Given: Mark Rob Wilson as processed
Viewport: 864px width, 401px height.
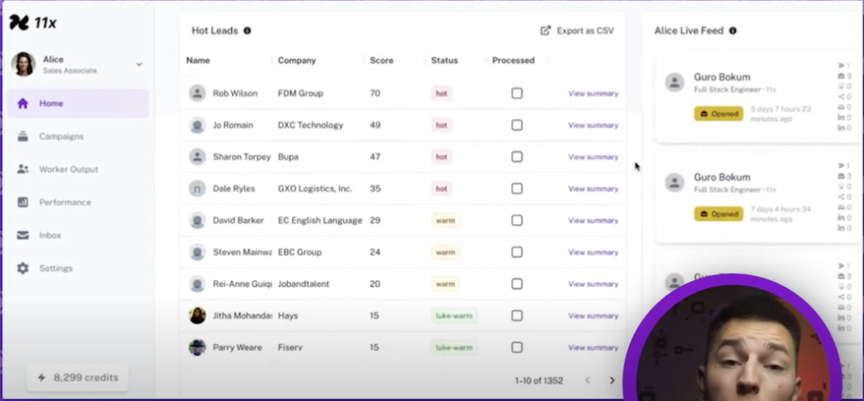Looking at the screenshot, I should click(x=517, y=93).
